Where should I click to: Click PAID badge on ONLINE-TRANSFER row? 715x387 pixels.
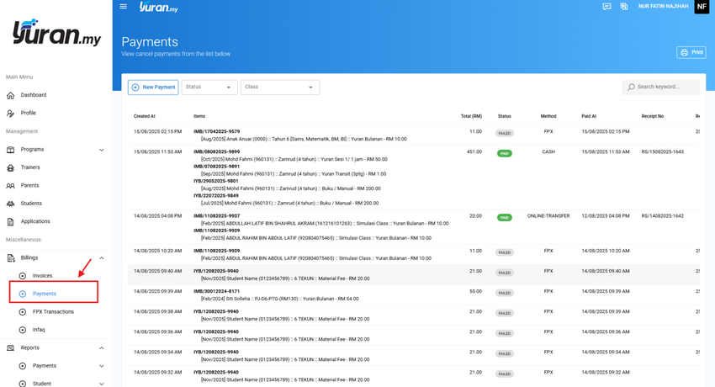pos(505,218)
